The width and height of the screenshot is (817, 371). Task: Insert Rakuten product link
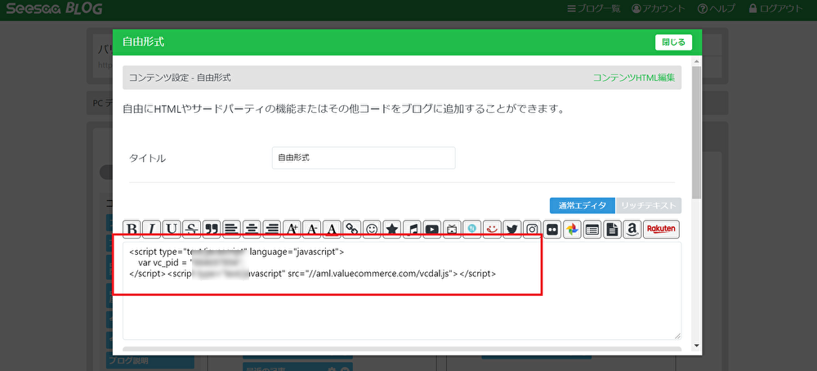coord(661,229)
